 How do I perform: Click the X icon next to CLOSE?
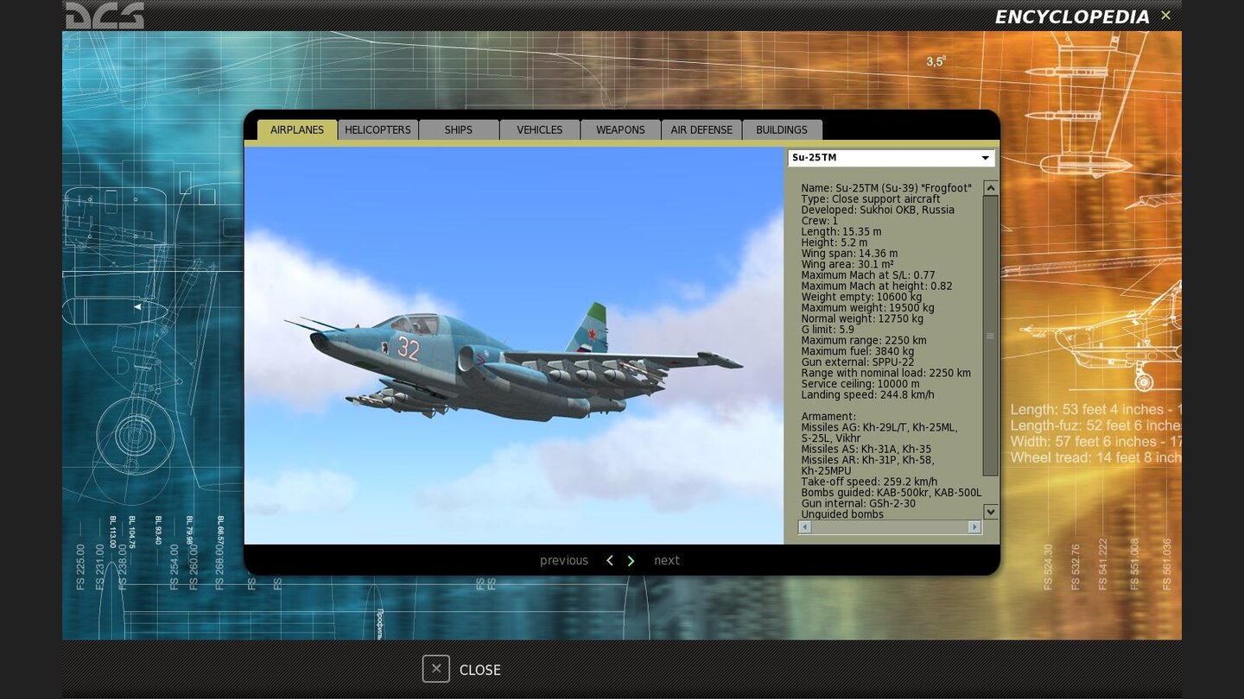pos(436,669)
